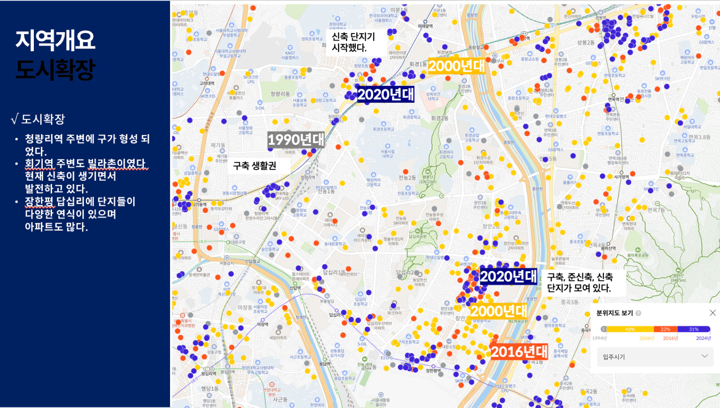
Task: Click the 1994년 legend year label
Action: point(600,338)
